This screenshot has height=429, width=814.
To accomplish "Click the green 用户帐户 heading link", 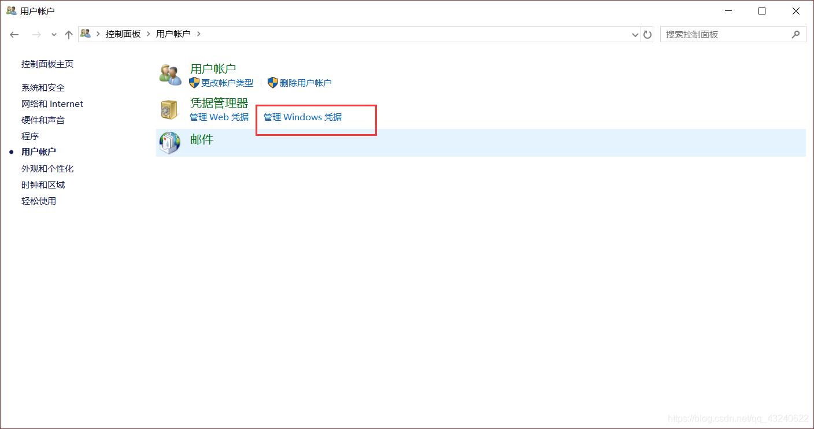I will coord(213,69).
